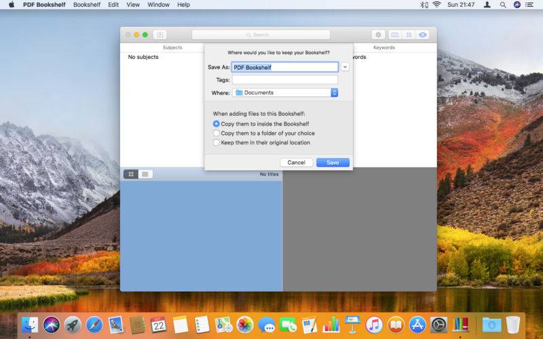This screenshot has height=339, width=543.
Task: Switch to thumbnail grid toolbar icon
Action: [x=409, y=35]
